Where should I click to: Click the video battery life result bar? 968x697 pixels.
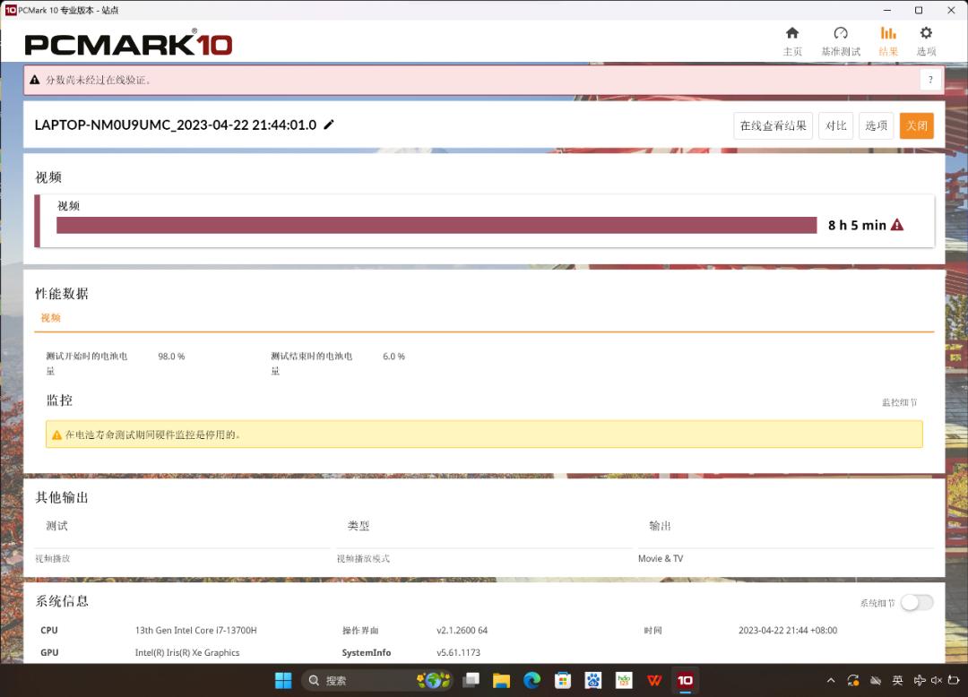(x=436, y=225)
